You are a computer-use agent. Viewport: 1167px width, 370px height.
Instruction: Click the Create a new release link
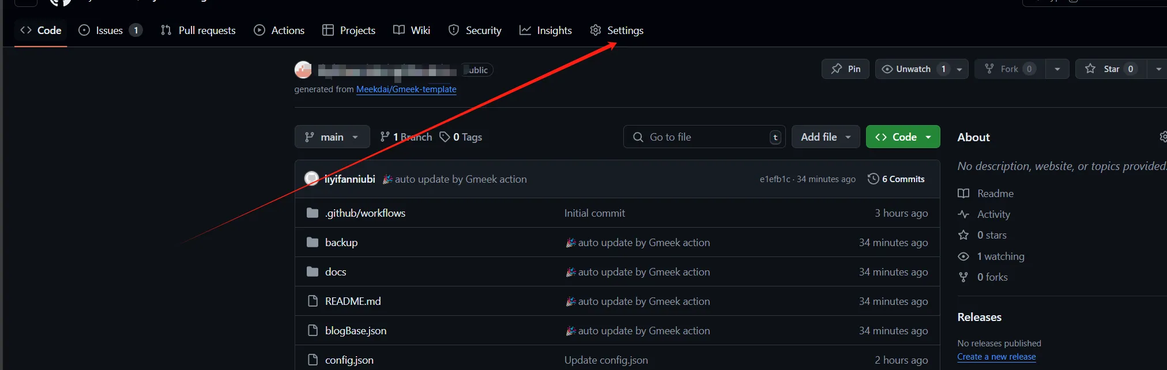tap(996, 357)
